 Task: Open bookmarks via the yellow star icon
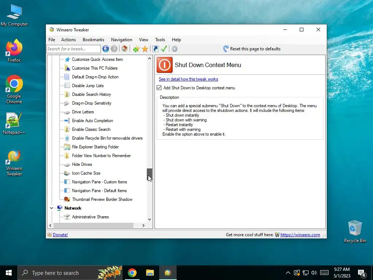point(145,49)
